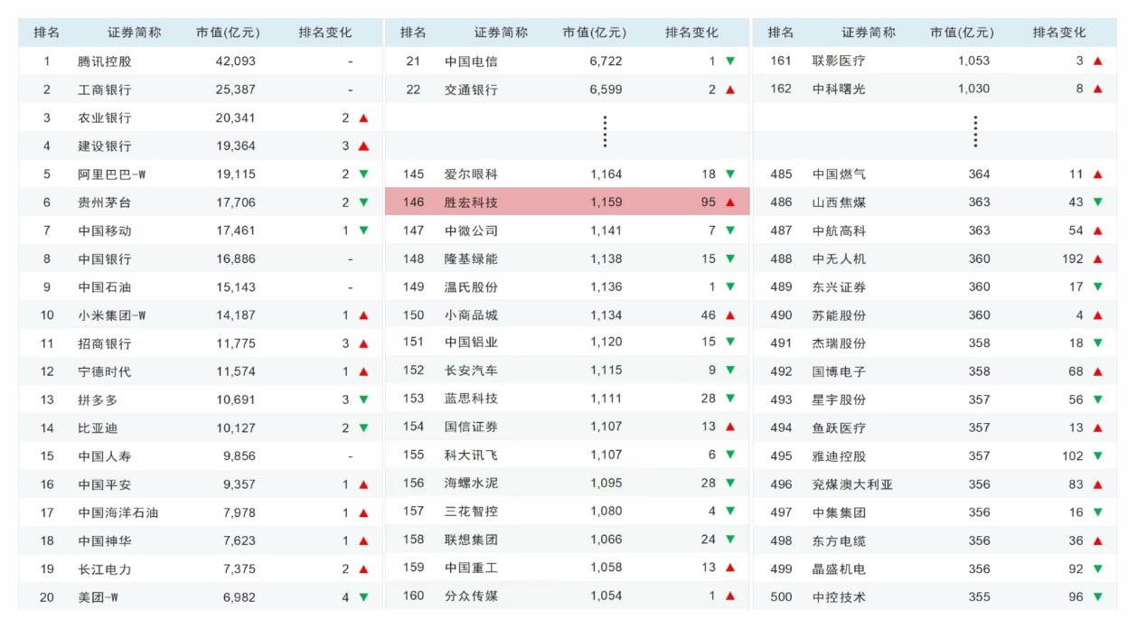Click the green down arrow for 海螺水泥

point(730,483)
